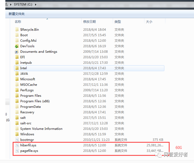Click the Documents and Settings shortcut icon
194x163 pixels.
17,51
